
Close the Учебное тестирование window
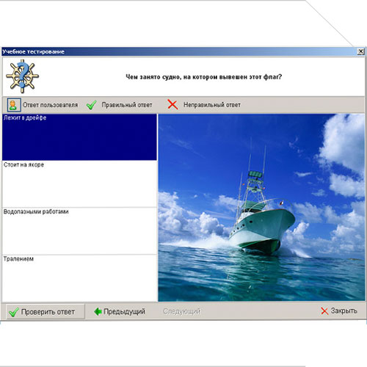pyautogui.click(x=360, y=51)
